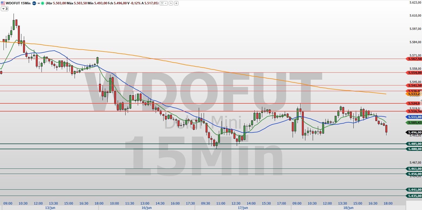This screenshot has height=210, width=422.
Task: Select the blue 5.511,00 moving average tag
Action: point(414,117)
